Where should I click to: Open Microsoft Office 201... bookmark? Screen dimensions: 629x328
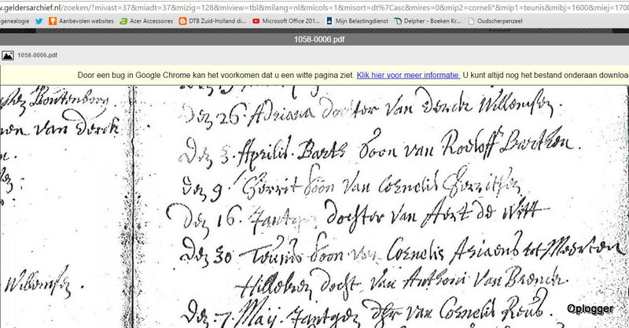(291, 21)
